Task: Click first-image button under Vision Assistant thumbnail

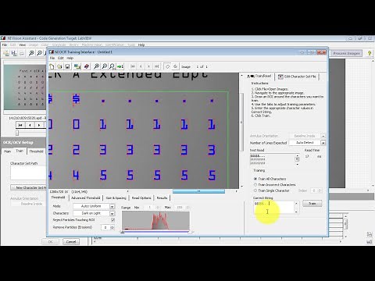Action: tap(20, 125)
